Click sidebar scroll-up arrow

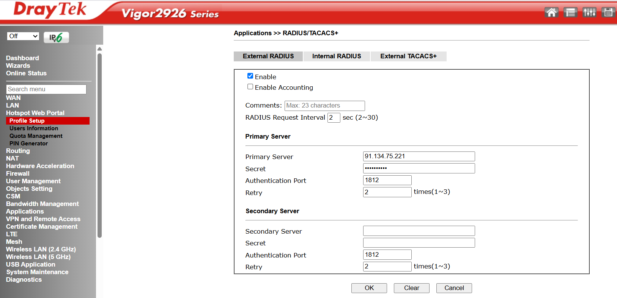(99, 49)
